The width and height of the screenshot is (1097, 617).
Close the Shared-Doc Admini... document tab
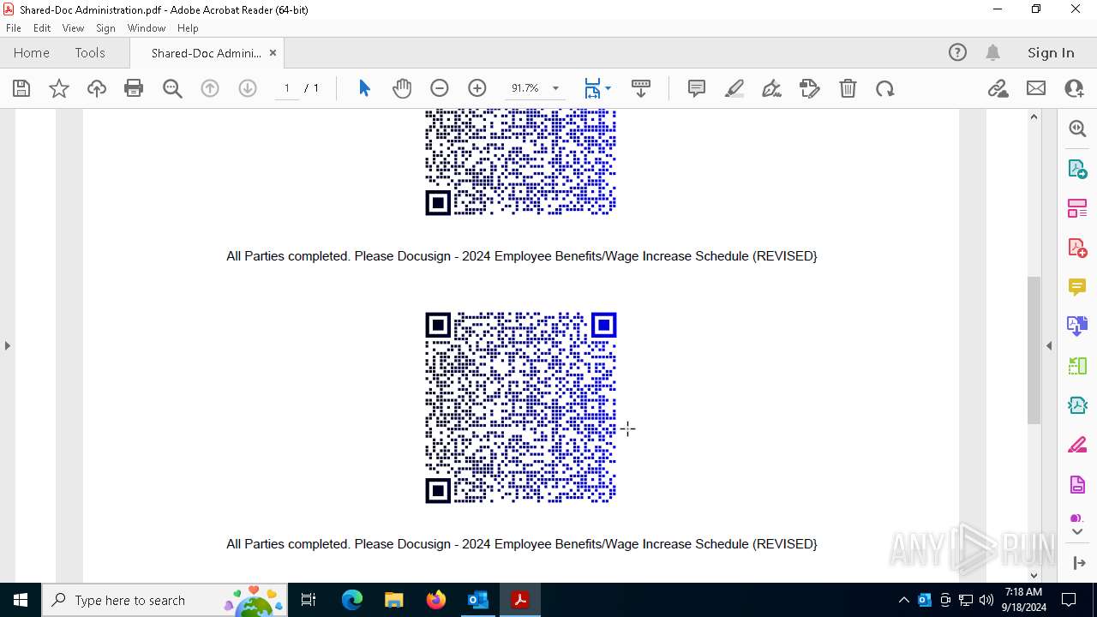(273, 52)
